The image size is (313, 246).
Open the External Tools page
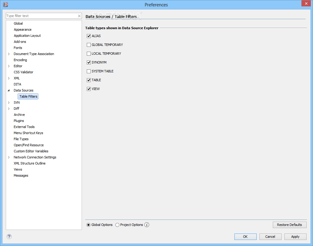click(x=24, y=127)
